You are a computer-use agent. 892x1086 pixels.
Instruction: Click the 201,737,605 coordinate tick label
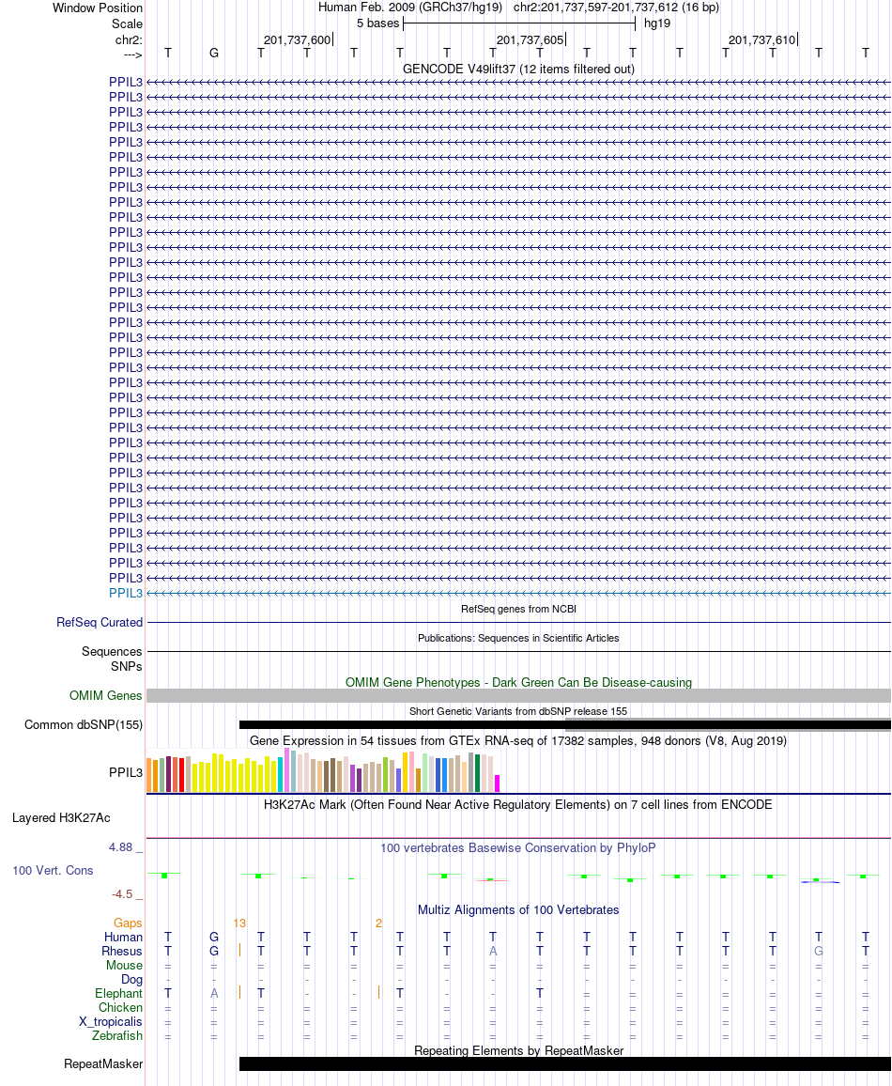click(x=531, y=39)
